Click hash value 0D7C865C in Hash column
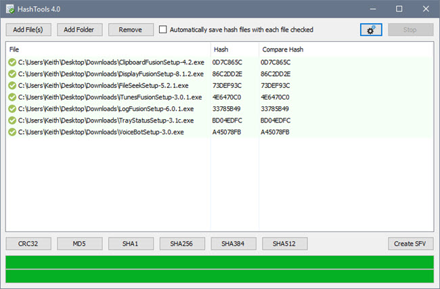The image size is (440, 289). pyautogui.click(x=227, y=62)
